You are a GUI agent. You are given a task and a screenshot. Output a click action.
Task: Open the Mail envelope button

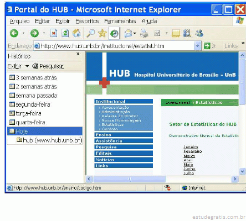click(x=129, y=34)
